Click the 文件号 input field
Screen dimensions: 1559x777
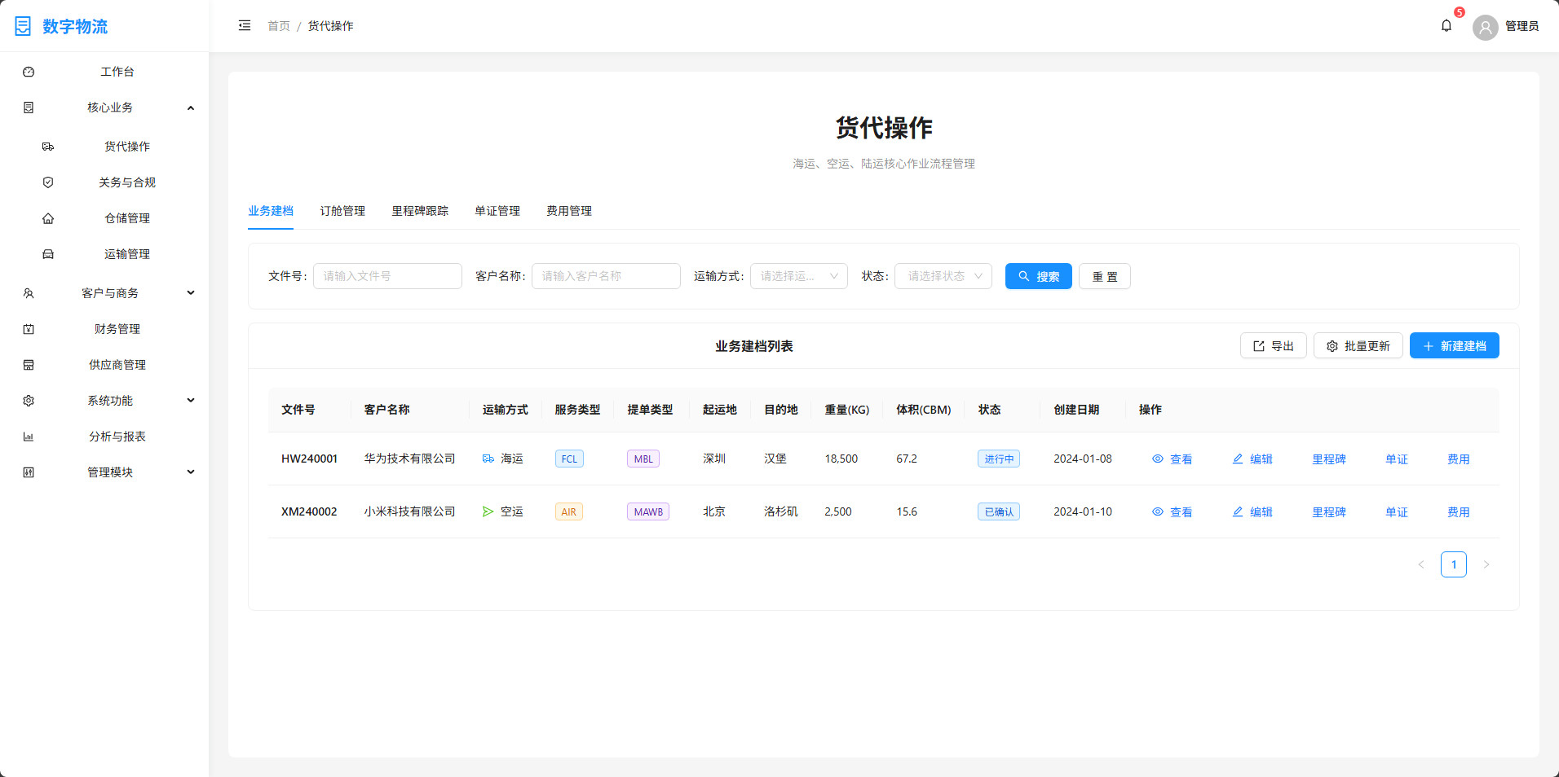click(x=387, y=276)
